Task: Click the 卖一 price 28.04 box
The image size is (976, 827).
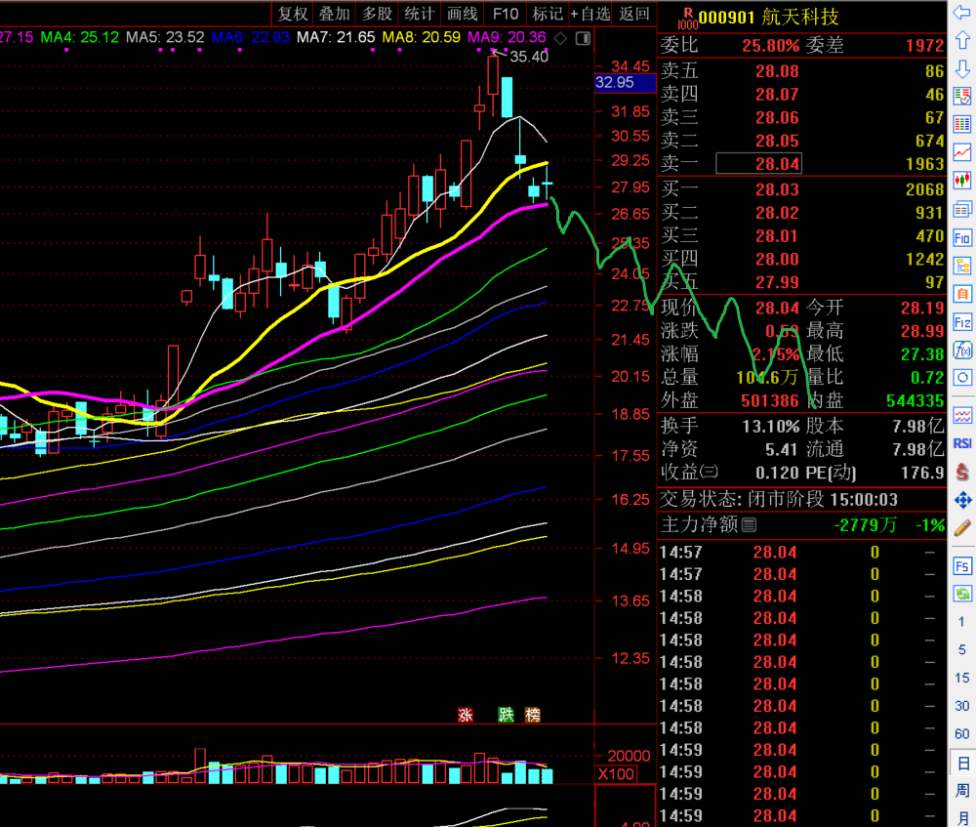Action: coord(758,164)
